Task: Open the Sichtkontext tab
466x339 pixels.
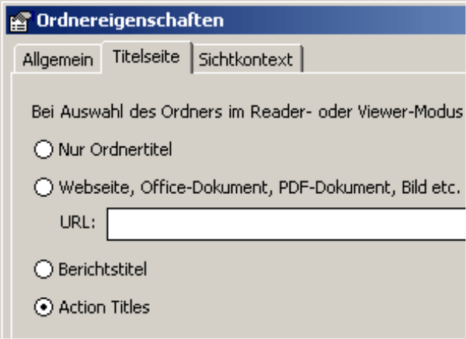Action: (245, 59)
